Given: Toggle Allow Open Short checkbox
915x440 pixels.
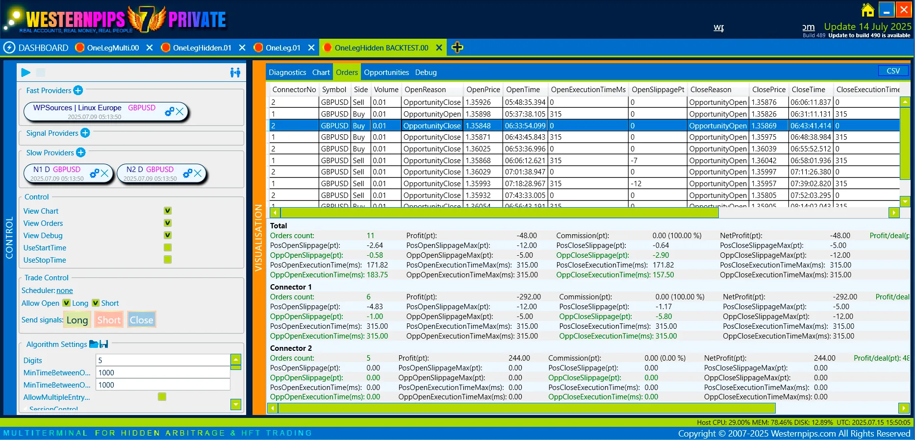Looking at the screenshot, I should [96, 303].
